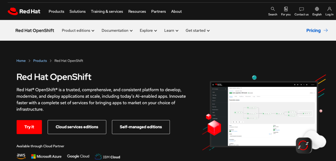Screen dimensions: 336x161
Task: Expand the Explore dropdown
Action: 148,30
